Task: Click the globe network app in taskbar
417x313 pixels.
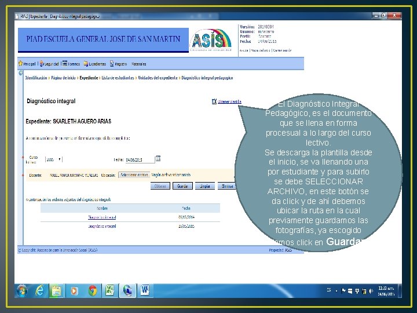Action: click(127, 290)
